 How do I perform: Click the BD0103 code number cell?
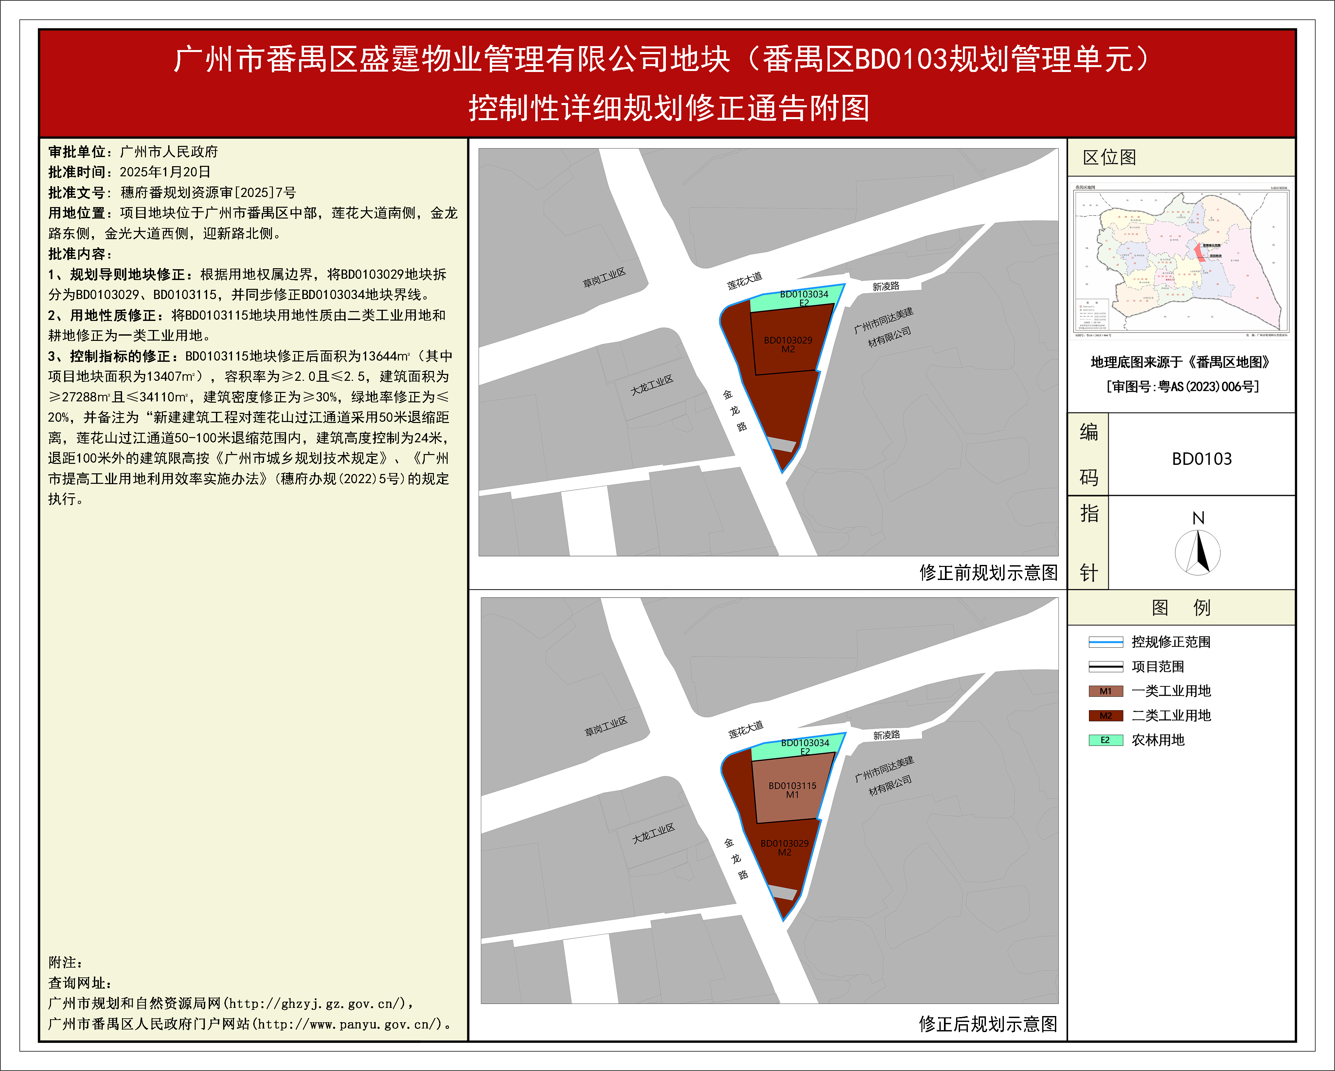pos(1201,459)
